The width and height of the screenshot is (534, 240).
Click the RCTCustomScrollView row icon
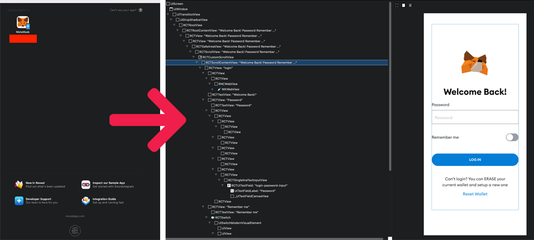(x=200, y=57)
